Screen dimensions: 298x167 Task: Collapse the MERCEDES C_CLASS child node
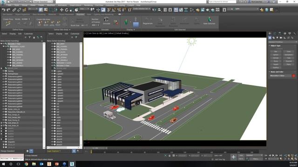(x=3, y=46)
